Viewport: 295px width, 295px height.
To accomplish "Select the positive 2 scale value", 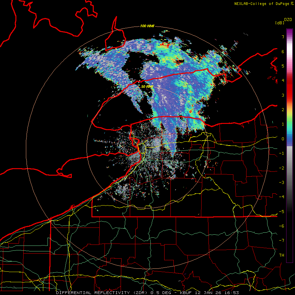I will 283,110.
